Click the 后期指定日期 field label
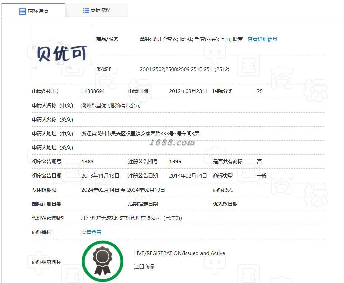The height and width of the screenshot is (283, 344). pyautogui.click(x=143, y=204)
